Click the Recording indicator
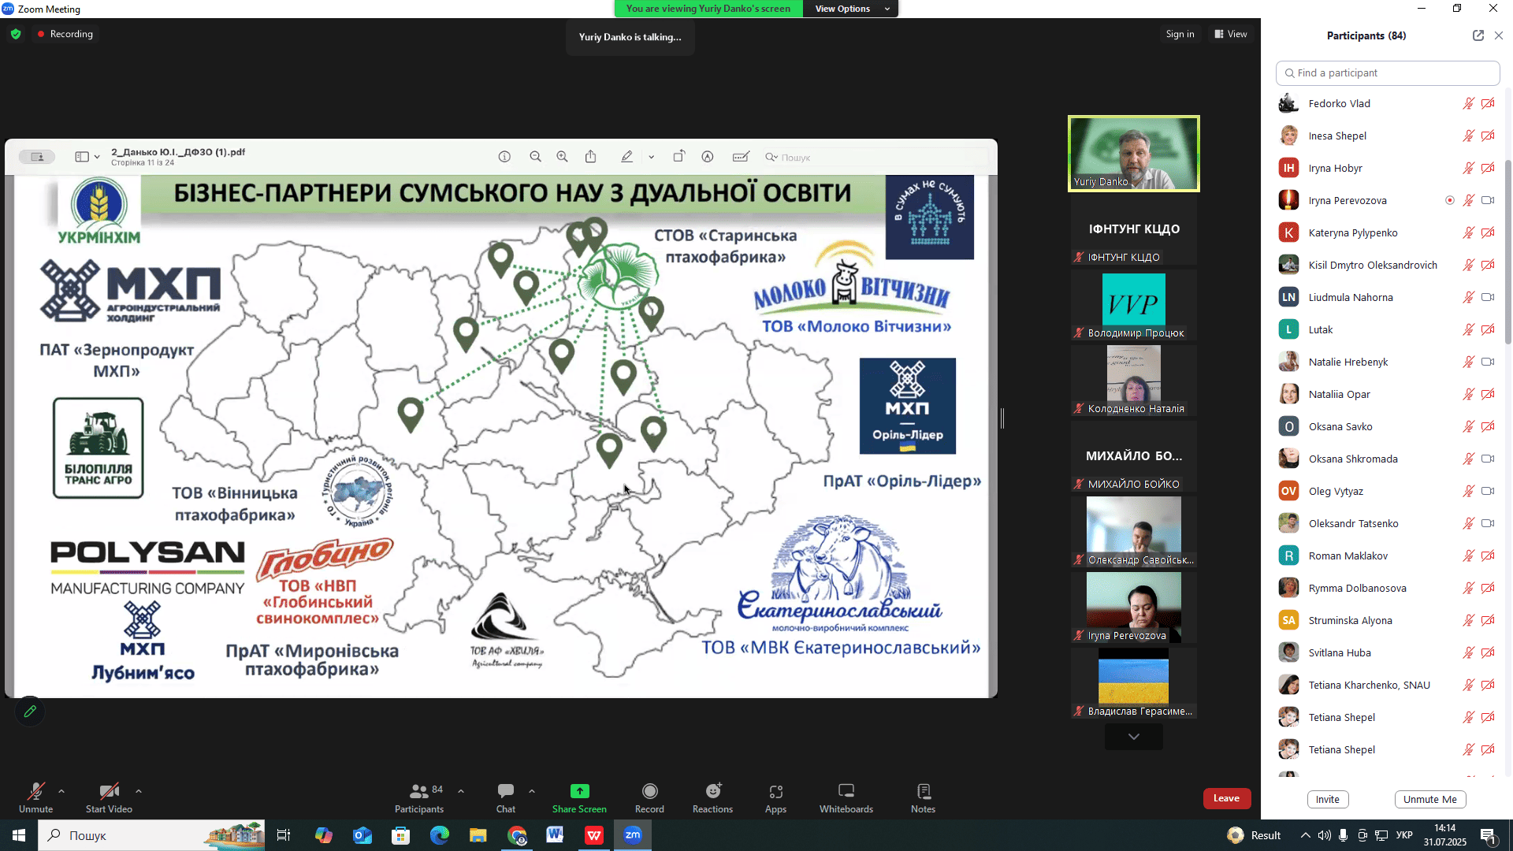This screenshot has height=851, width=1513. coord(65,34)
